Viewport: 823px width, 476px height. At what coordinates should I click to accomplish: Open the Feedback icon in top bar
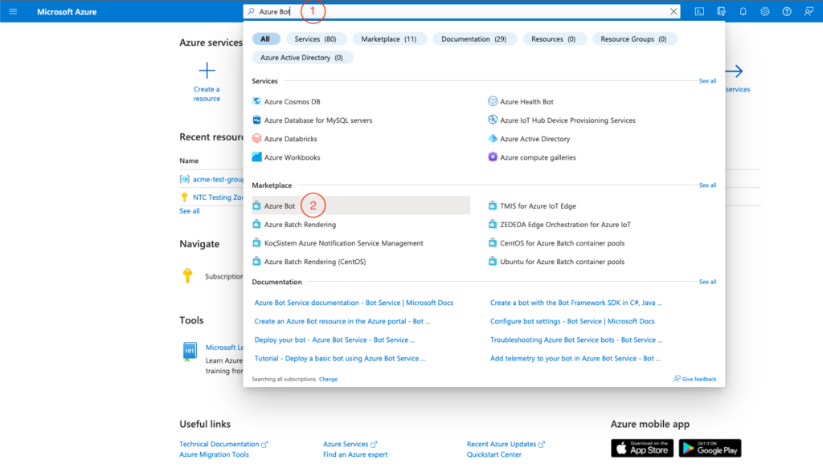click(809, 11)
